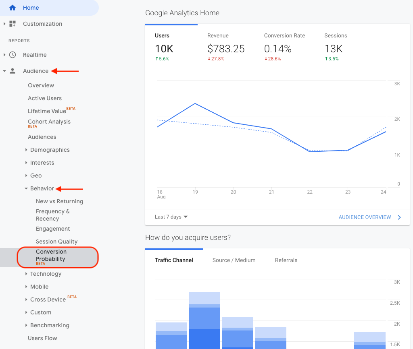
Task: Switch to the Source / Medium tab
Action: click(x=234, y=260)
